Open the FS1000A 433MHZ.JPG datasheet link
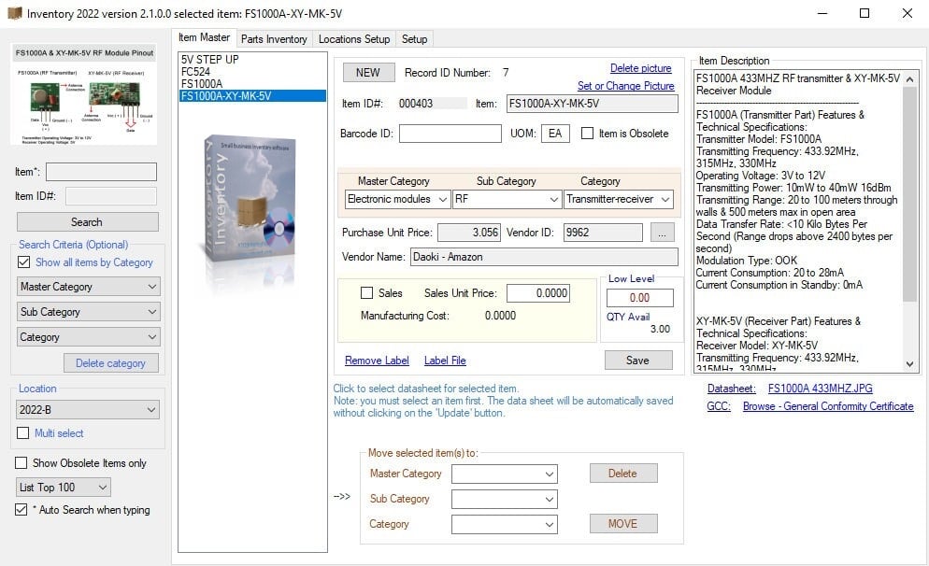Screen dimensions: 929x566 coord(820,389)
